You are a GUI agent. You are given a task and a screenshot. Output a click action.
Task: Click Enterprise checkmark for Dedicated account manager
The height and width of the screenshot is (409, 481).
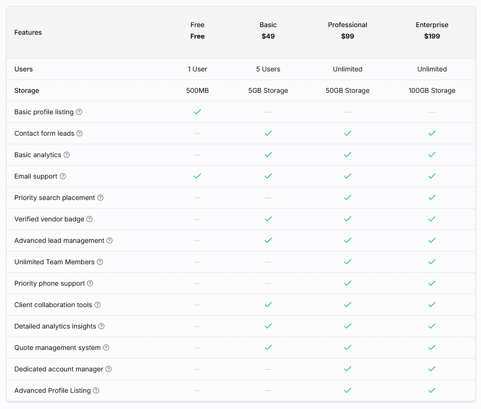[x=432, y=369]
